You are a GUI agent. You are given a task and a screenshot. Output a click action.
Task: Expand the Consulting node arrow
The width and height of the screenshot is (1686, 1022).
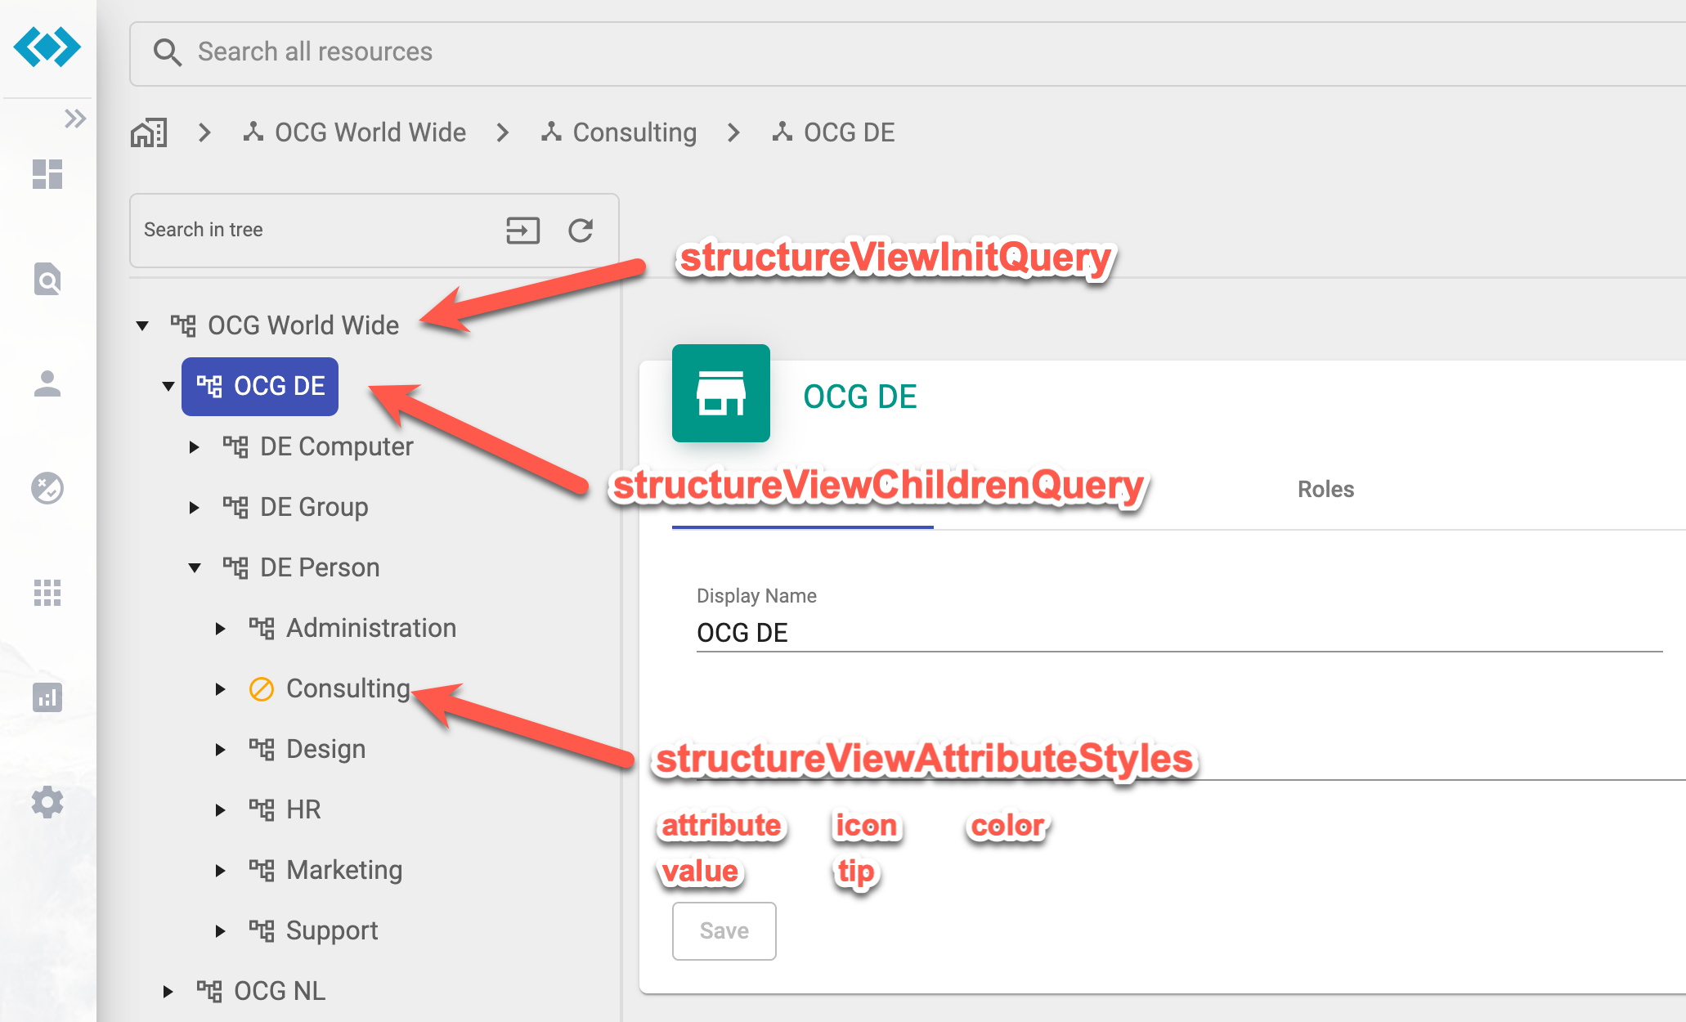(221, 689)
